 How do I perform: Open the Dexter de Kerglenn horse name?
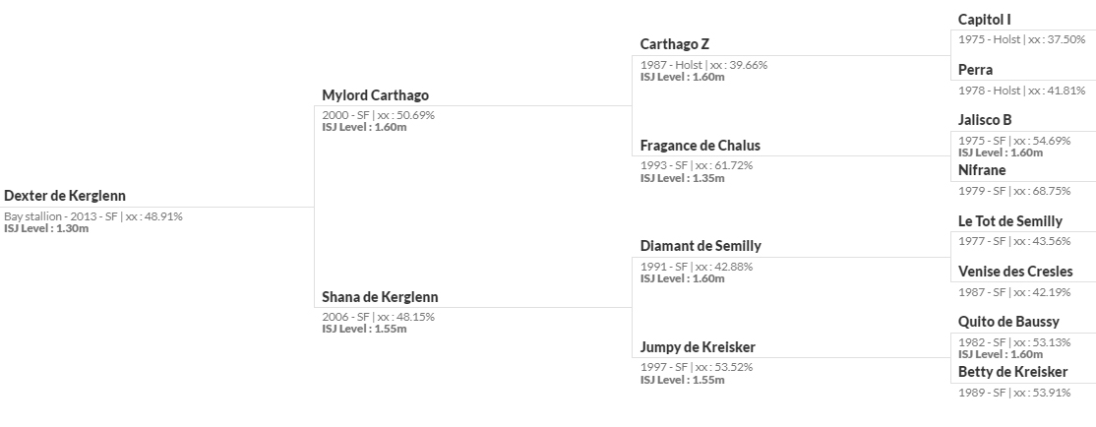(65, 196)
